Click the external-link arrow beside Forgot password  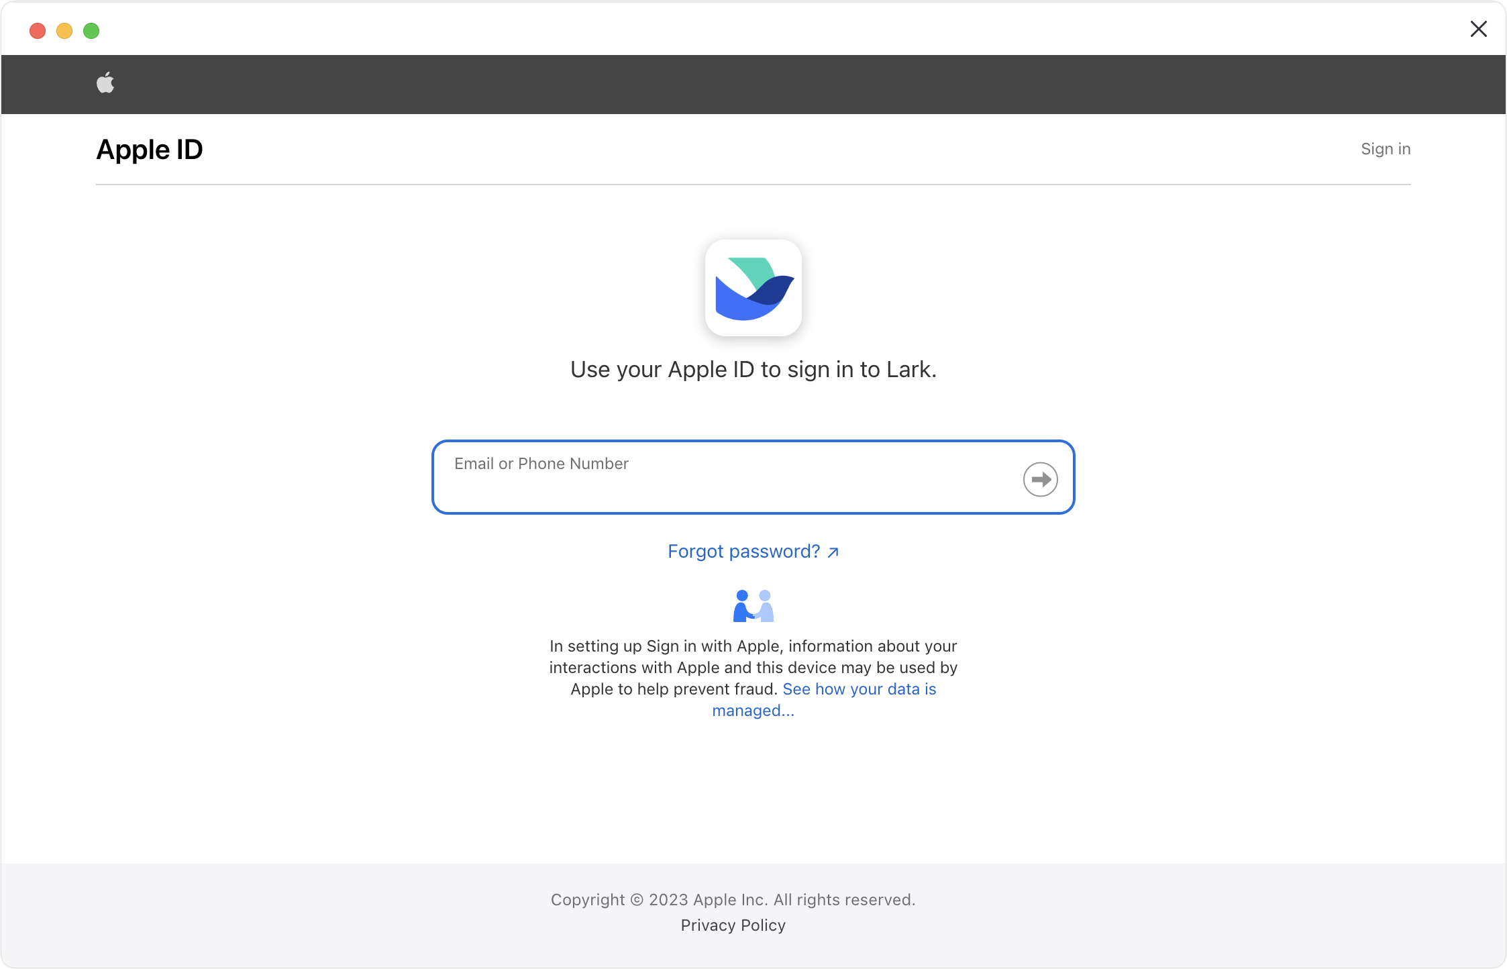click(x=833, y=552)
